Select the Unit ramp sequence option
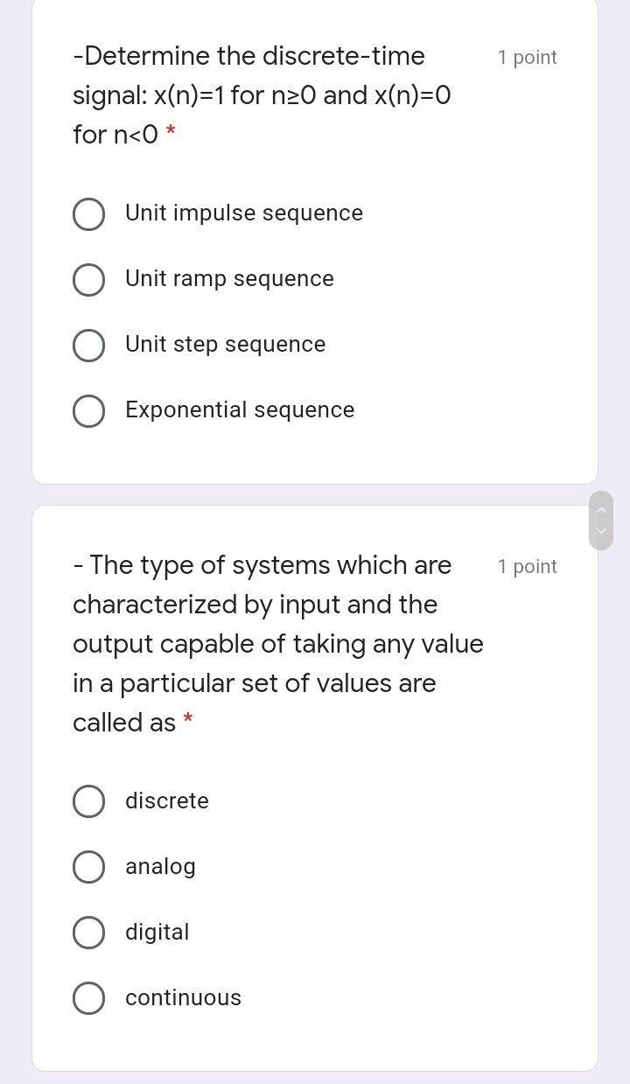 (x=88, y=279)
